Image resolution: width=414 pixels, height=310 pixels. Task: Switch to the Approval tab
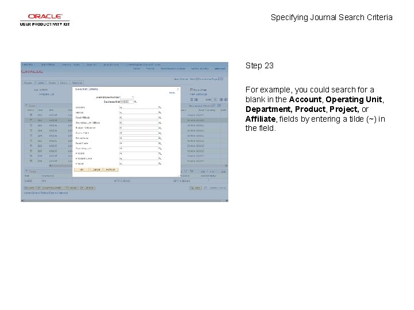77,83
